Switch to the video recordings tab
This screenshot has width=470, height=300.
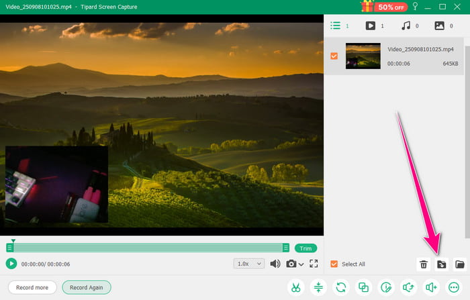click(x=370, y=26)
